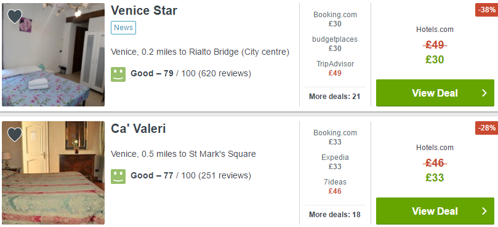Select the TripAdvisor £49 deal
The image size is (498, 227).
pyautogui.click(x=335, y=68)
